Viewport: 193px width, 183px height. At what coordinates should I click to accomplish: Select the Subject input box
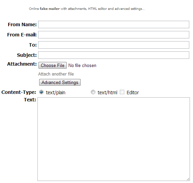coord(114,55)
